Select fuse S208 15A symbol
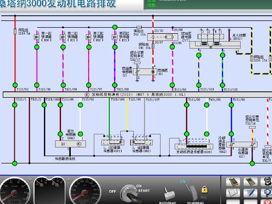Screen dimensions: 272x204 252,58
